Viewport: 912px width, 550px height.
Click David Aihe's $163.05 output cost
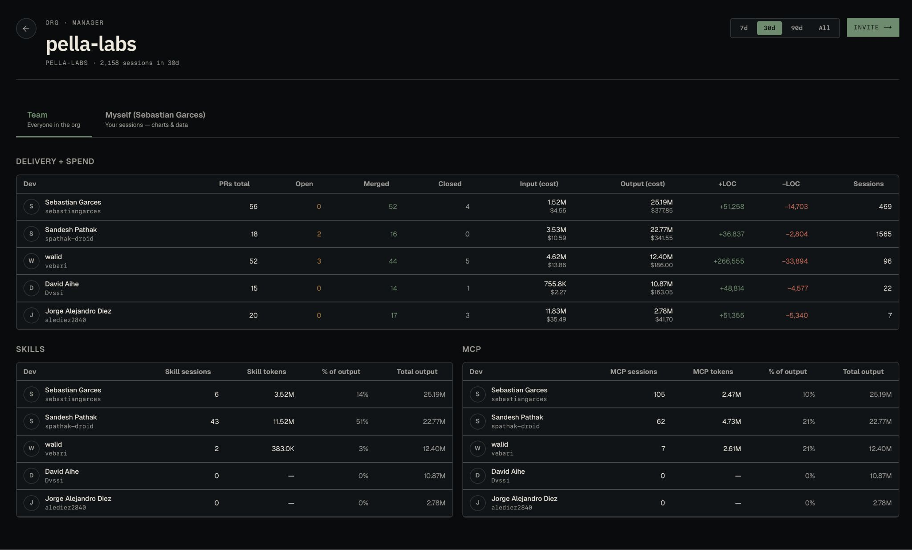pos(661,292)
